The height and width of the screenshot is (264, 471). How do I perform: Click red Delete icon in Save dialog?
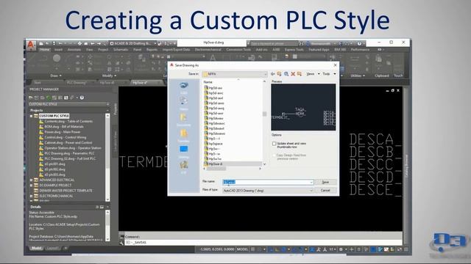point(293,74)
